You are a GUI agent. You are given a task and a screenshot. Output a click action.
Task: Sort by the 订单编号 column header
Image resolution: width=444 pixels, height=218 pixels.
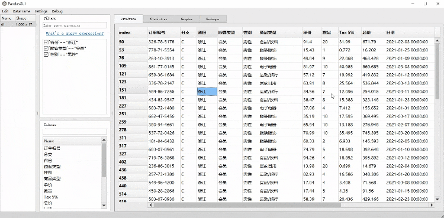coord(164,32)
